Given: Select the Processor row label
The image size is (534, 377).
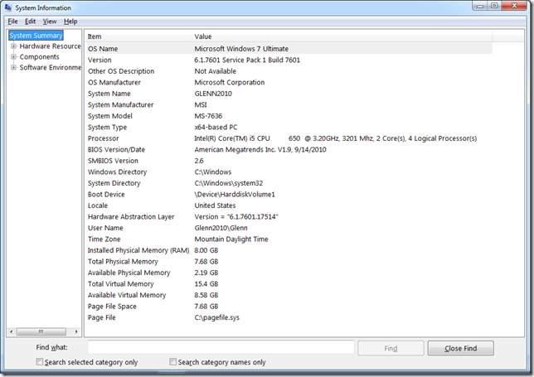Looking at the screenshot, I should (103, 138).
